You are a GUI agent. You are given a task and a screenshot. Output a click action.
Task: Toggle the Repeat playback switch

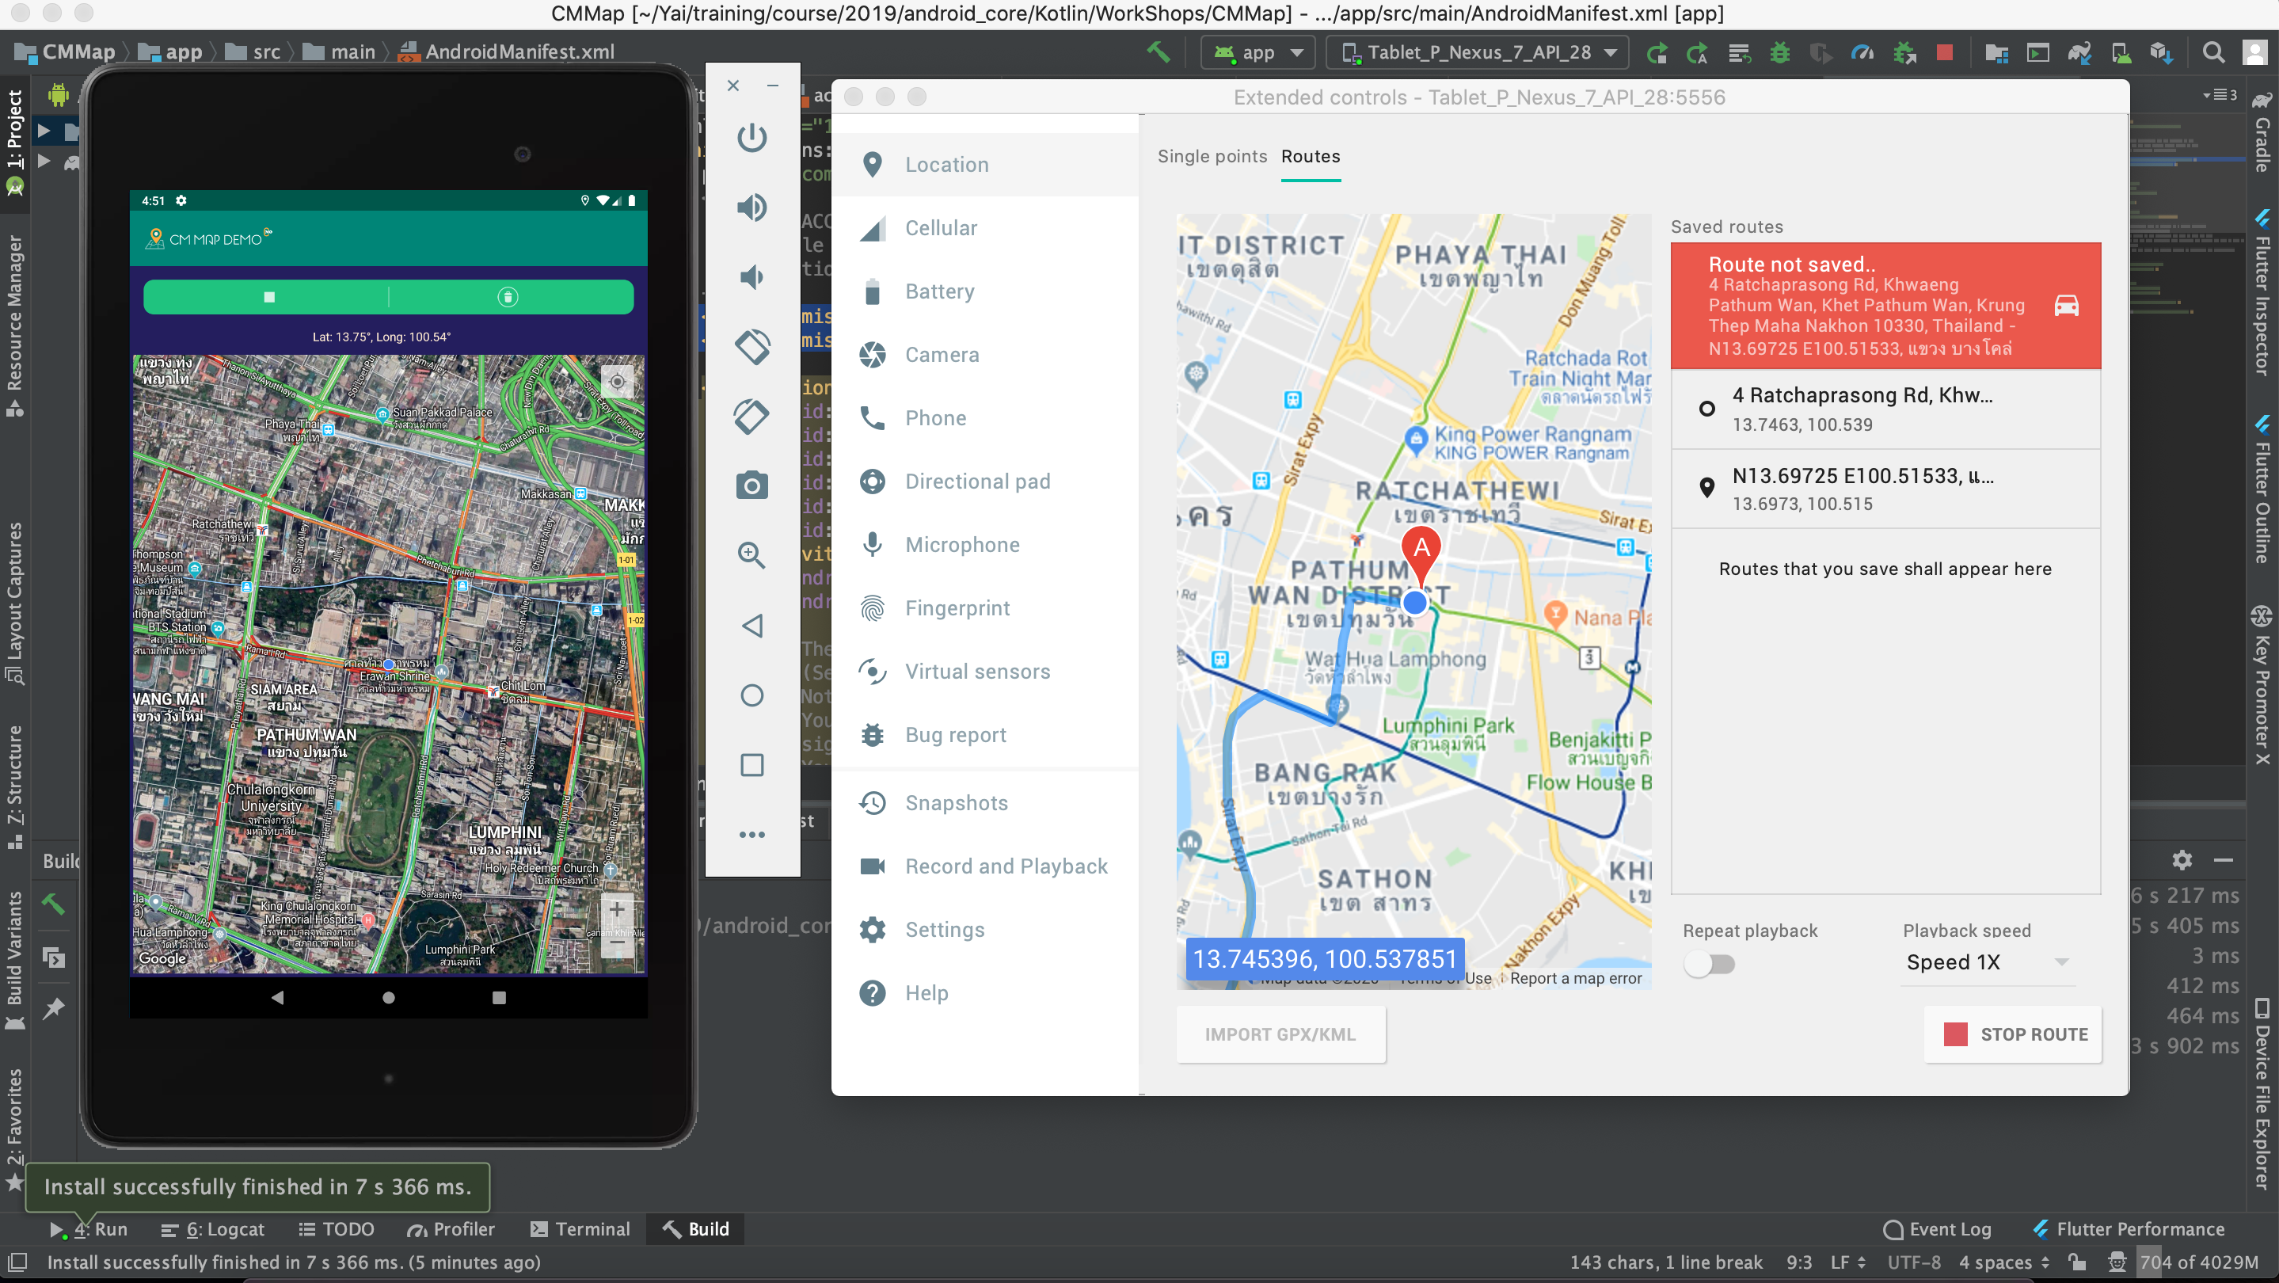click(1708, 964)
